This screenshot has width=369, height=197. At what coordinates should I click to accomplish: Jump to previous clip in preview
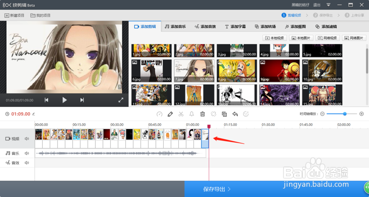46,100
